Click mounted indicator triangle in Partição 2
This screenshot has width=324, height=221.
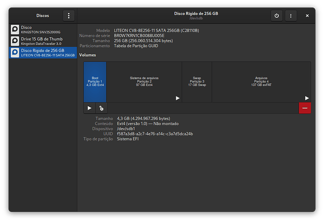click(177, 98)
